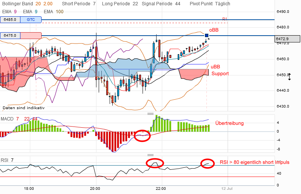The height and width of the screenshot is (194, 301).
Task: Select the MACD panel label
Action: (7, 119)
